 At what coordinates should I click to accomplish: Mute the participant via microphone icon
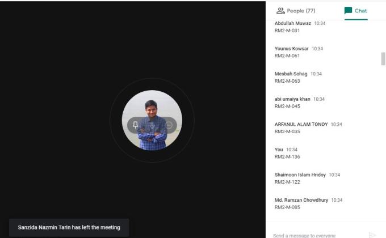tap(152, 125)
